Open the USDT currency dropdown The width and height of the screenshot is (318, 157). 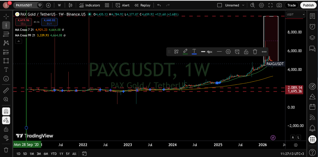coord(295,15)
